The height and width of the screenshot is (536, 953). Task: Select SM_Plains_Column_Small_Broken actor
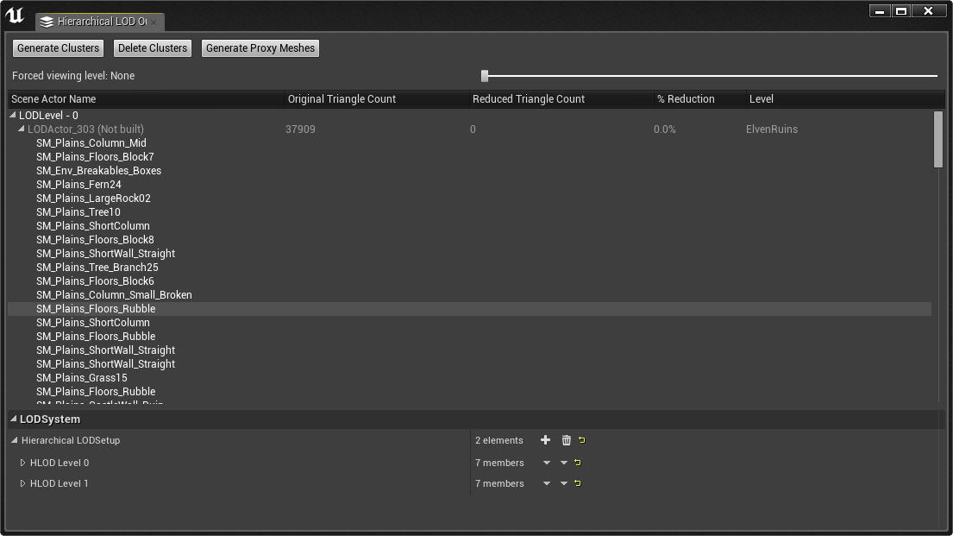114,295
